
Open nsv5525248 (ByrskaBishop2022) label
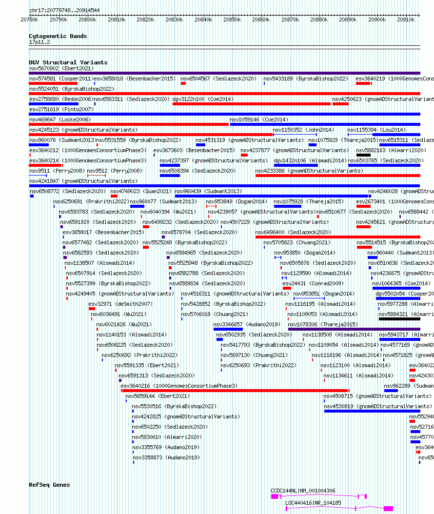point(185,242)
